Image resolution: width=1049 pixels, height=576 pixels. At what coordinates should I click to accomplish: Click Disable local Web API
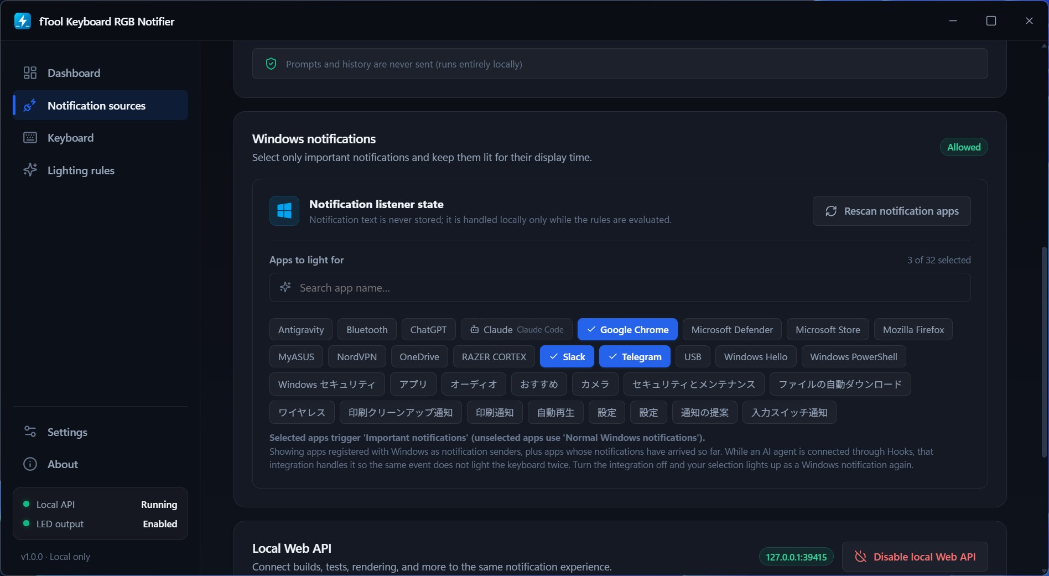[x=915, y=557]
